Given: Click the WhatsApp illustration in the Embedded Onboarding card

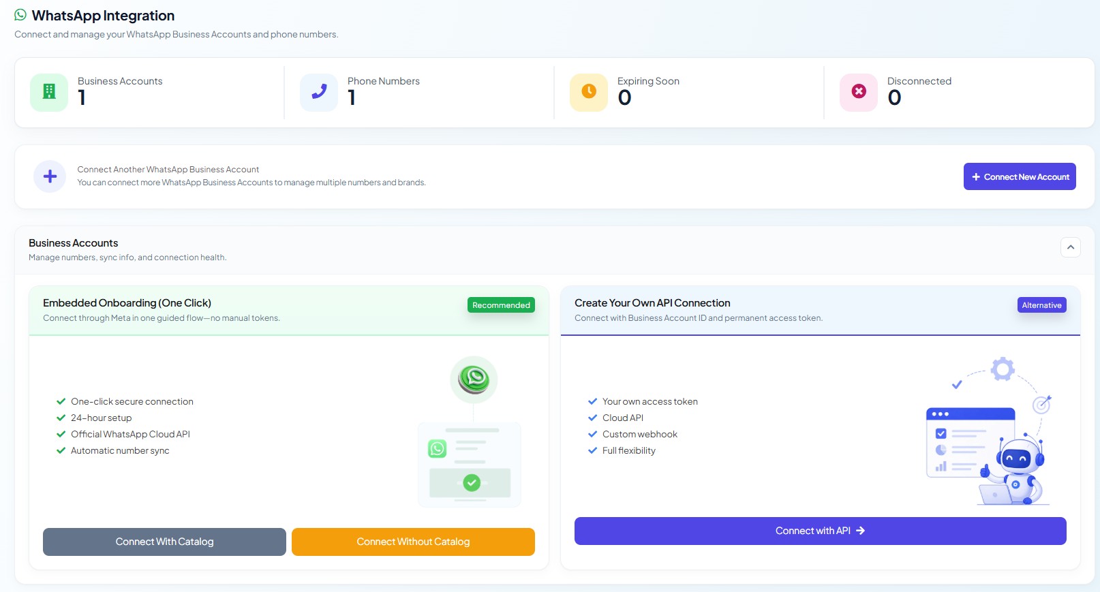Looking at the screenshot, I should tap(470, 431).
